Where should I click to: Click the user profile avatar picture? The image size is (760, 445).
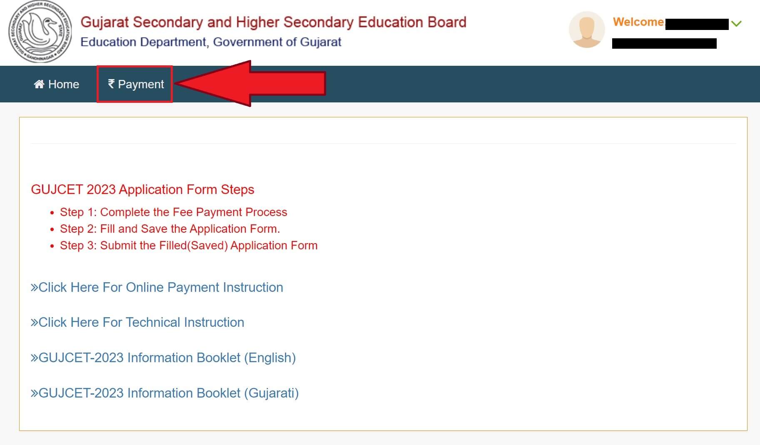tap(587, 30)
